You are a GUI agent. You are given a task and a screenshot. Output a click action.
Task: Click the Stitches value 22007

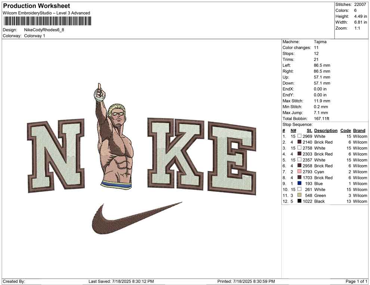pos(360,4)
